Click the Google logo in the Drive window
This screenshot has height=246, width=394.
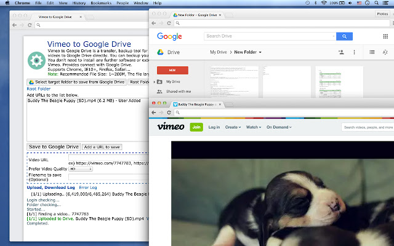coord(169,36)
